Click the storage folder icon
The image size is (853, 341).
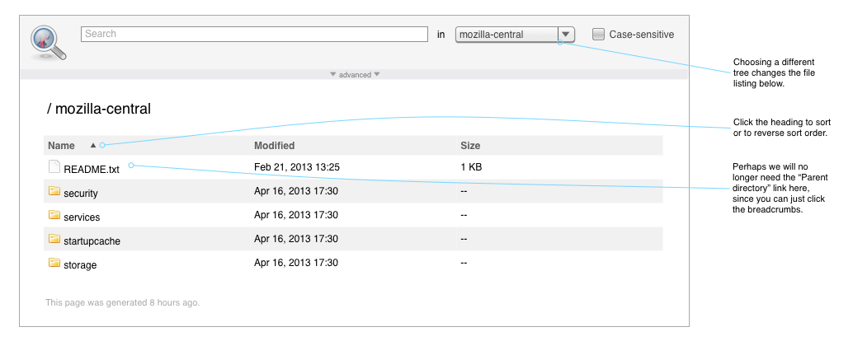point(54,262)
